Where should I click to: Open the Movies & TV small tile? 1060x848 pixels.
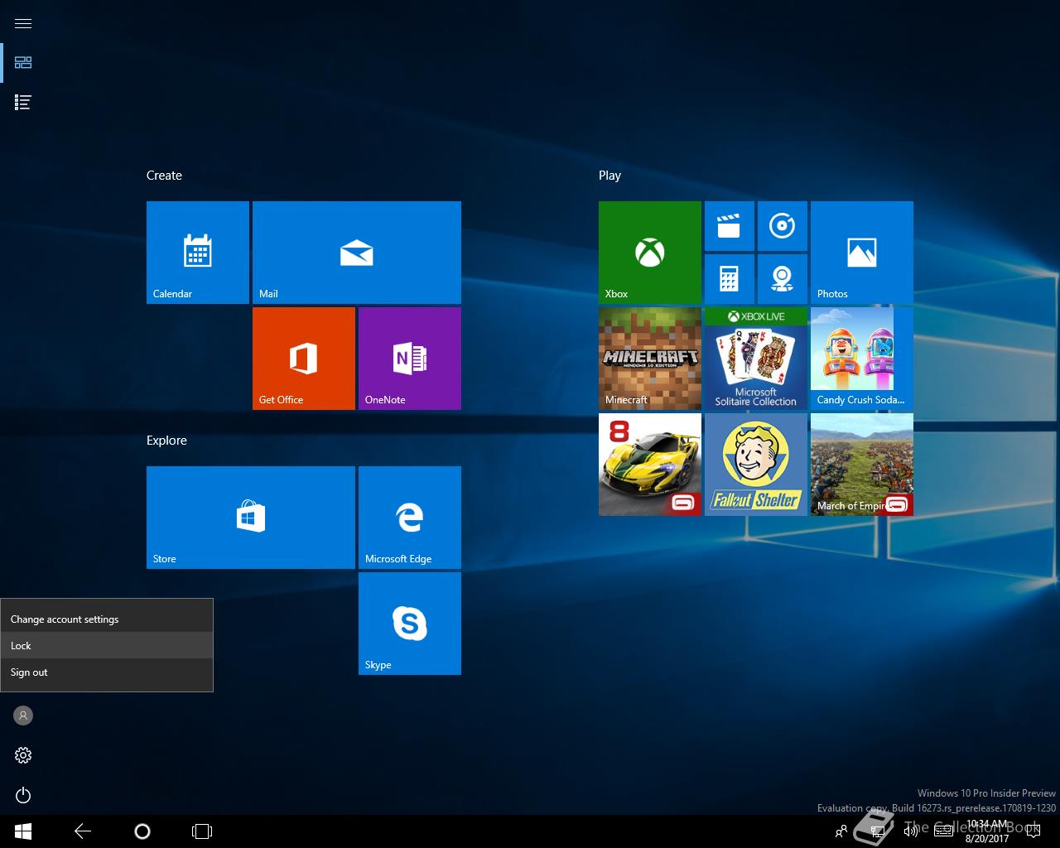pyautogui.click(x=729, y=226)
